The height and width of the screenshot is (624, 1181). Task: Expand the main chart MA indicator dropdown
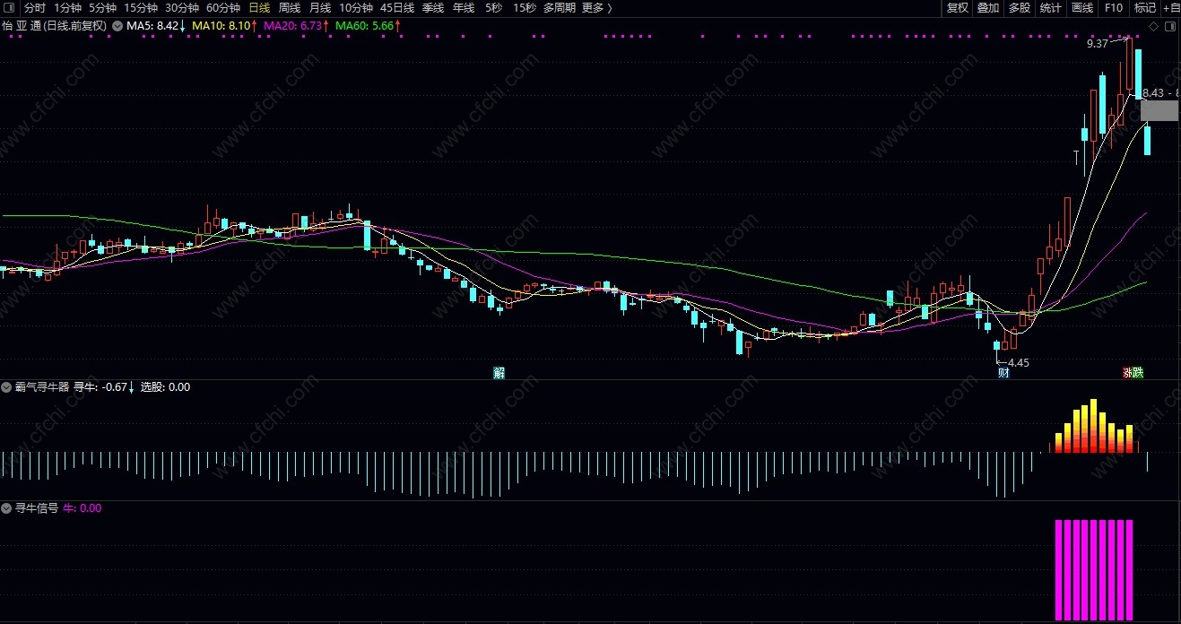[117, 26]
